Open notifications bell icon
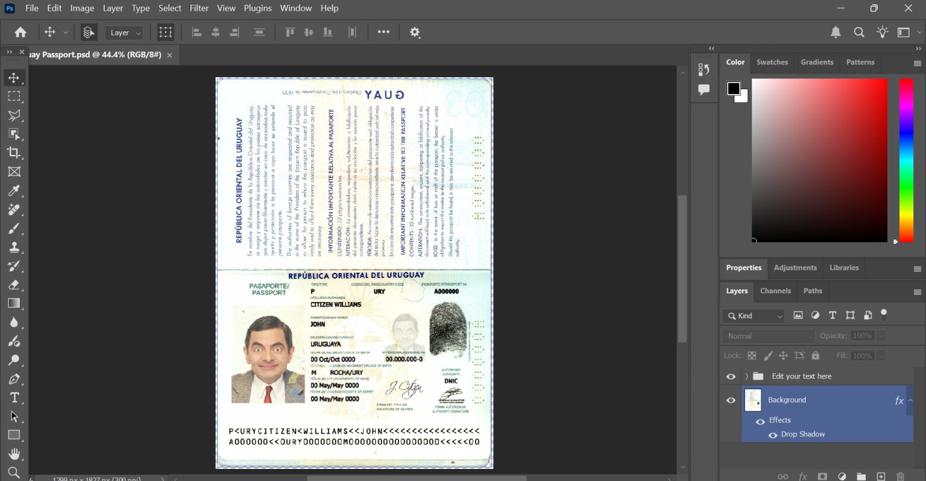Screen dimensions: 926x481 [x=836, y=33]
